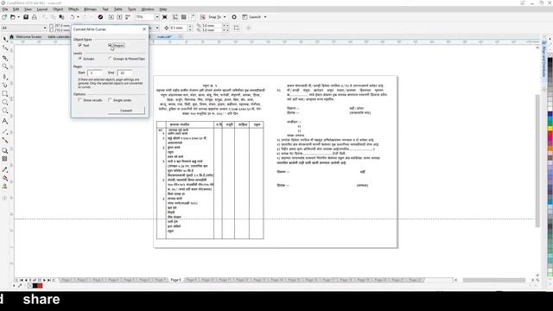Toggle the Text checkbox in dialog
The height and width of the screenshot is (311, 553).
[x=79, y=45]
